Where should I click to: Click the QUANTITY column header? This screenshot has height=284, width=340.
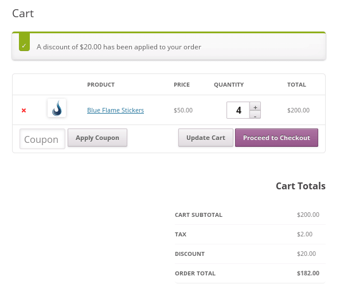(x=229, y=84)
